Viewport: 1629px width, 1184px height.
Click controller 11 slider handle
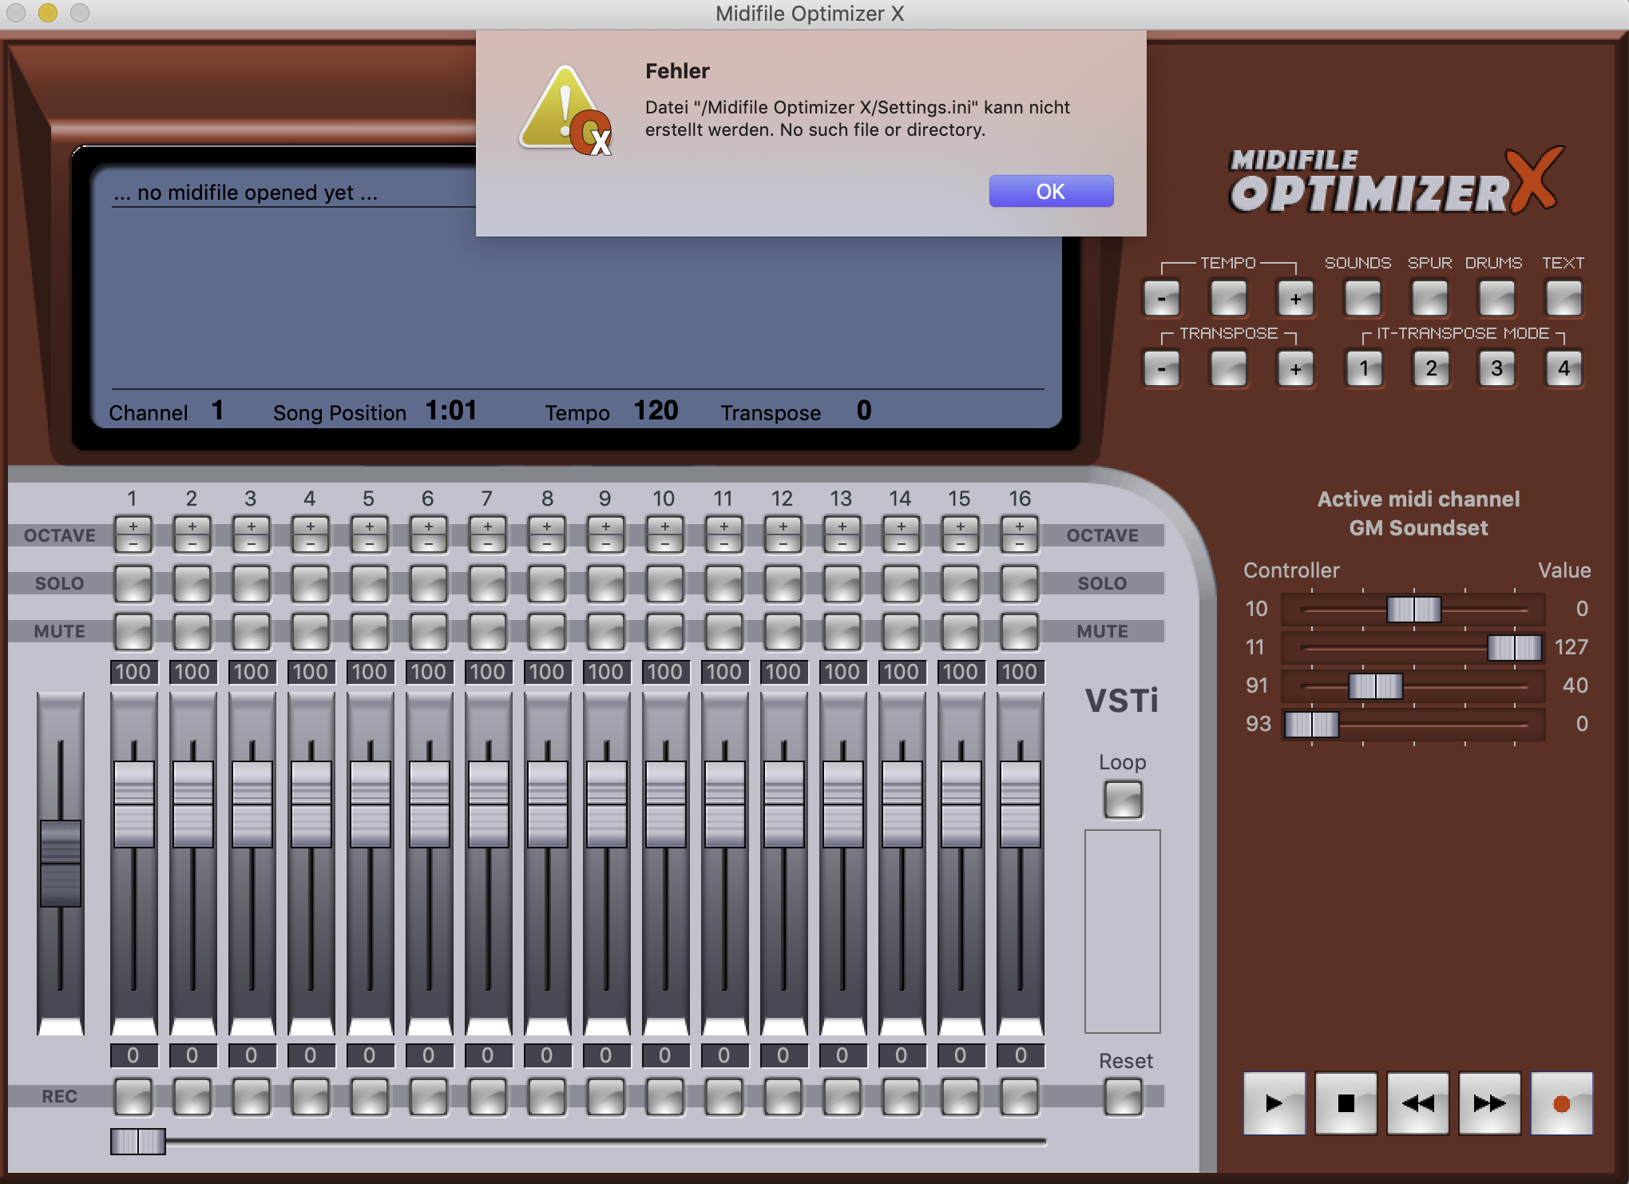tap(1514, 647)
